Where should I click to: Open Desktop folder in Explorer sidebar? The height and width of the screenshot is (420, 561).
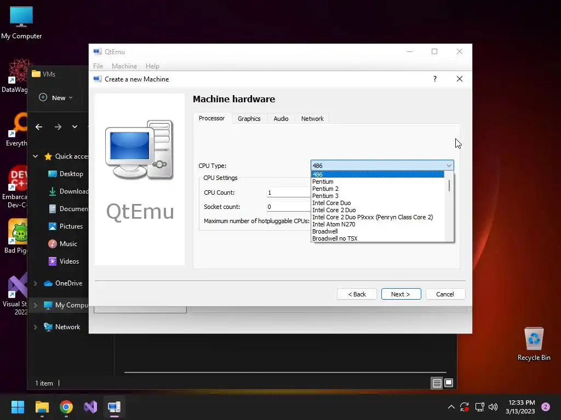point(66,174)
